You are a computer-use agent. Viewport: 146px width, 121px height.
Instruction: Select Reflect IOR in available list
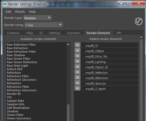tap(15, 69)
